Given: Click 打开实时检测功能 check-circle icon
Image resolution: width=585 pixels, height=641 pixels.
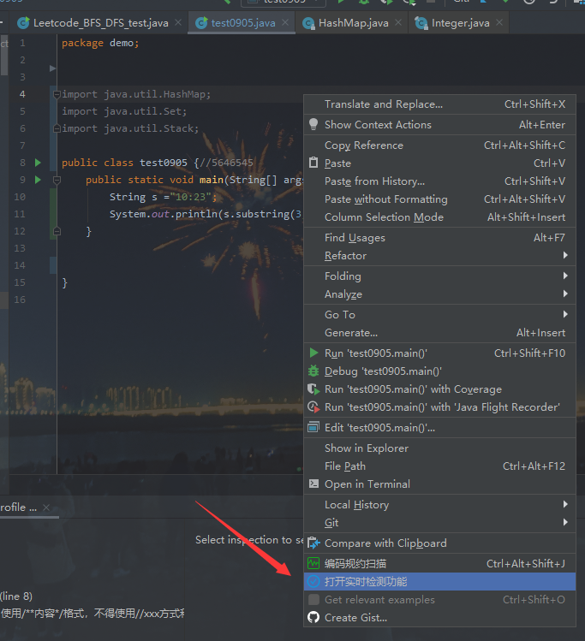Looking at the screenshot, I should (x=313, y=581).
